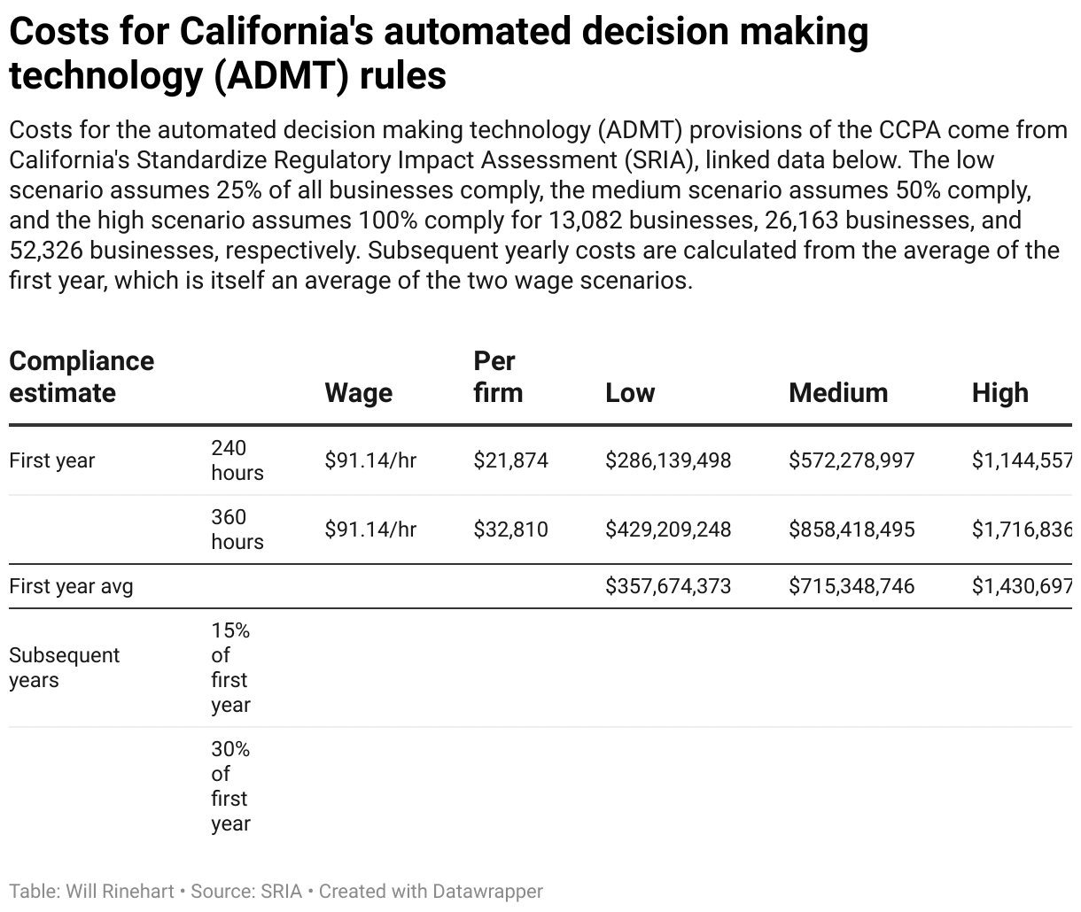The image size is (1081, 912).
Task: Select the "First year" row label
Action: tap(52, 460)
